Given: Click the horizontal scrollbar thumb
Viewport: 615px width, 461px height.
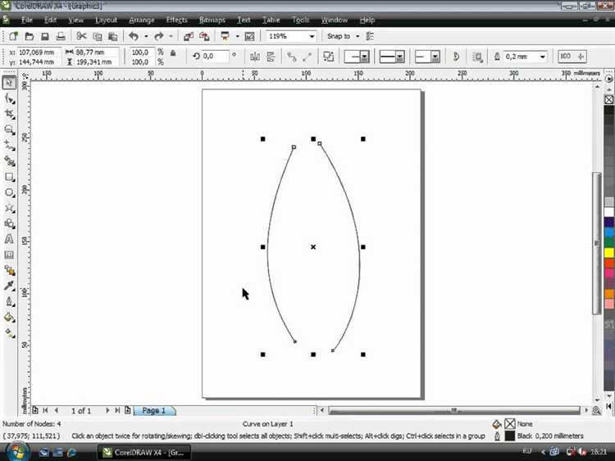Looking at the screenshot, I should [x=454, y=410].
